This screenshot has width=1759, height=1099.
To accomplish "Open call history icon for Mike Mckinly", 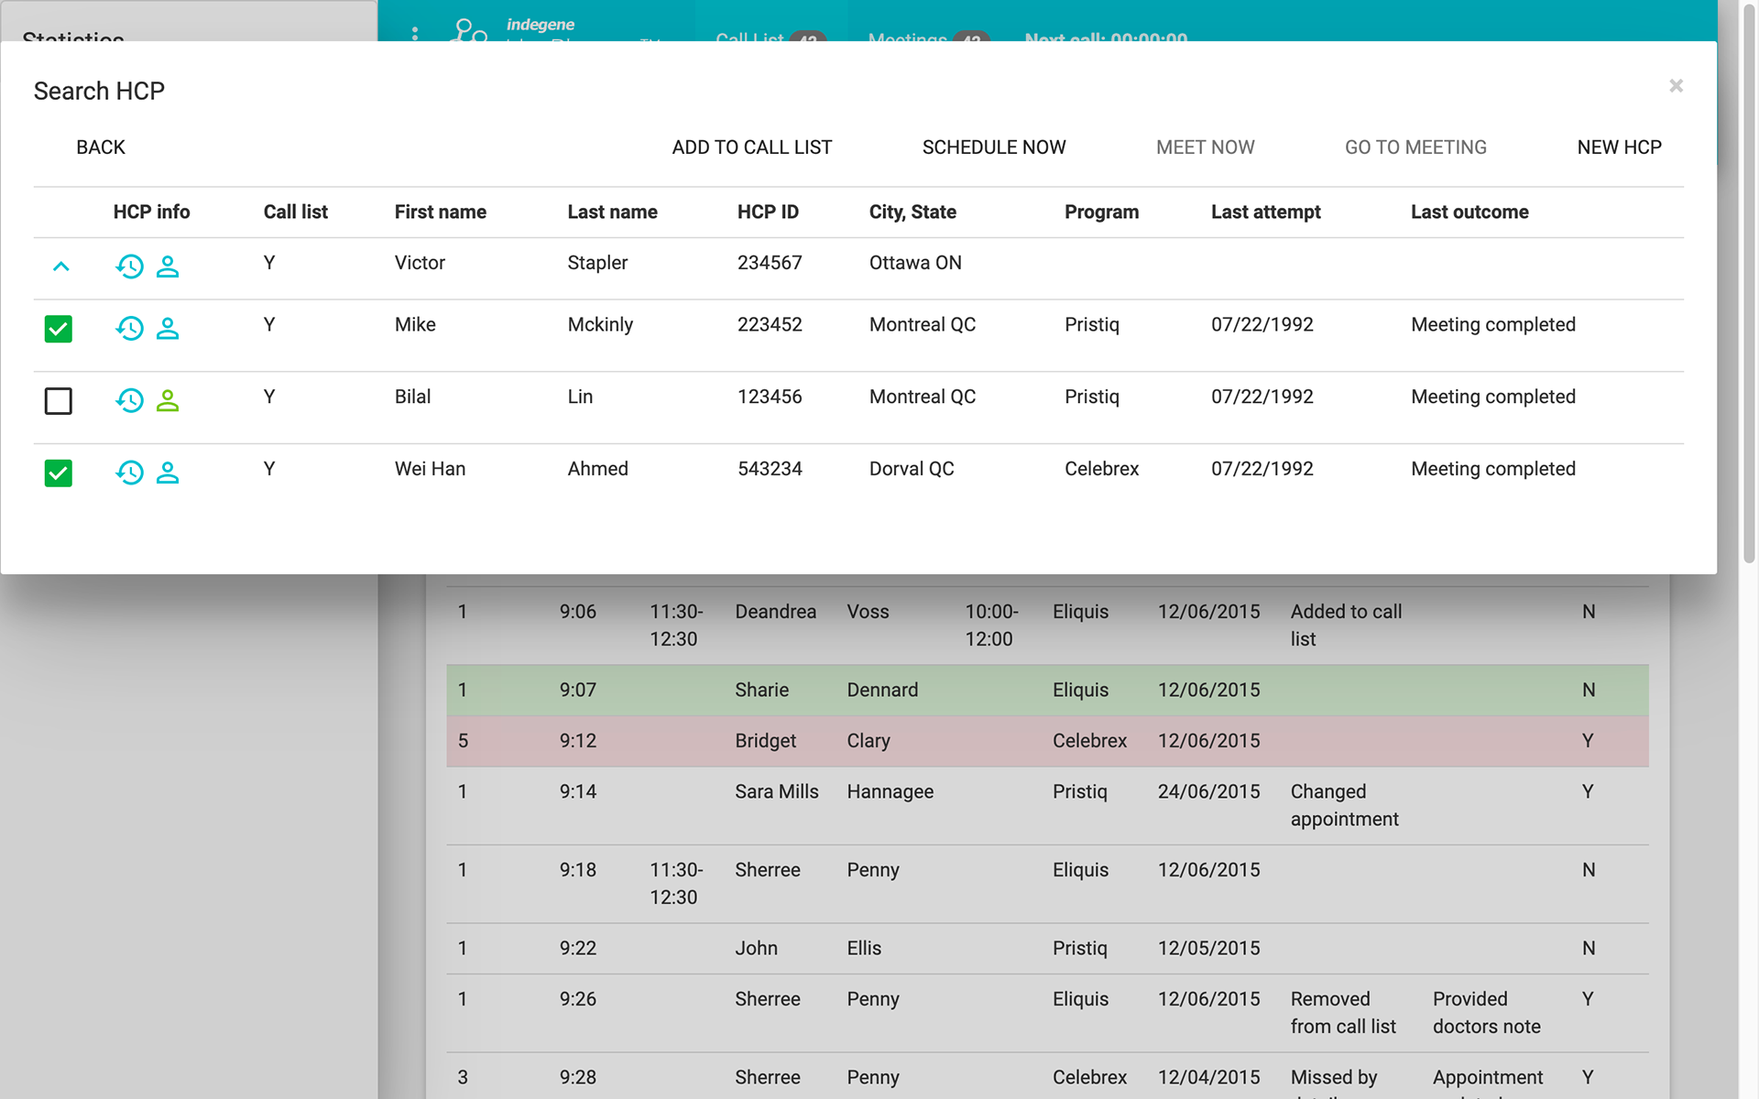I will pyautogui.click(x=129, y=329).
